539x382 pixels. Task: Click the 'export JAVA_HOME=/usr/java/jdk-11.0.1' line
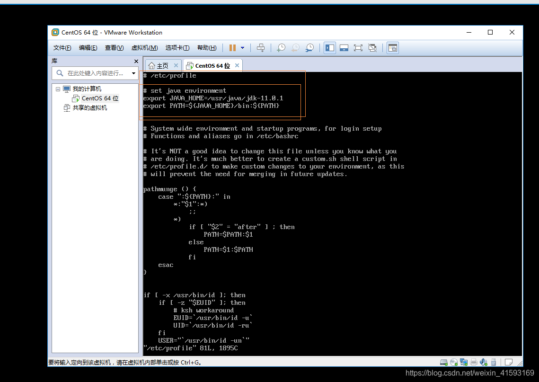coord(213,98)
